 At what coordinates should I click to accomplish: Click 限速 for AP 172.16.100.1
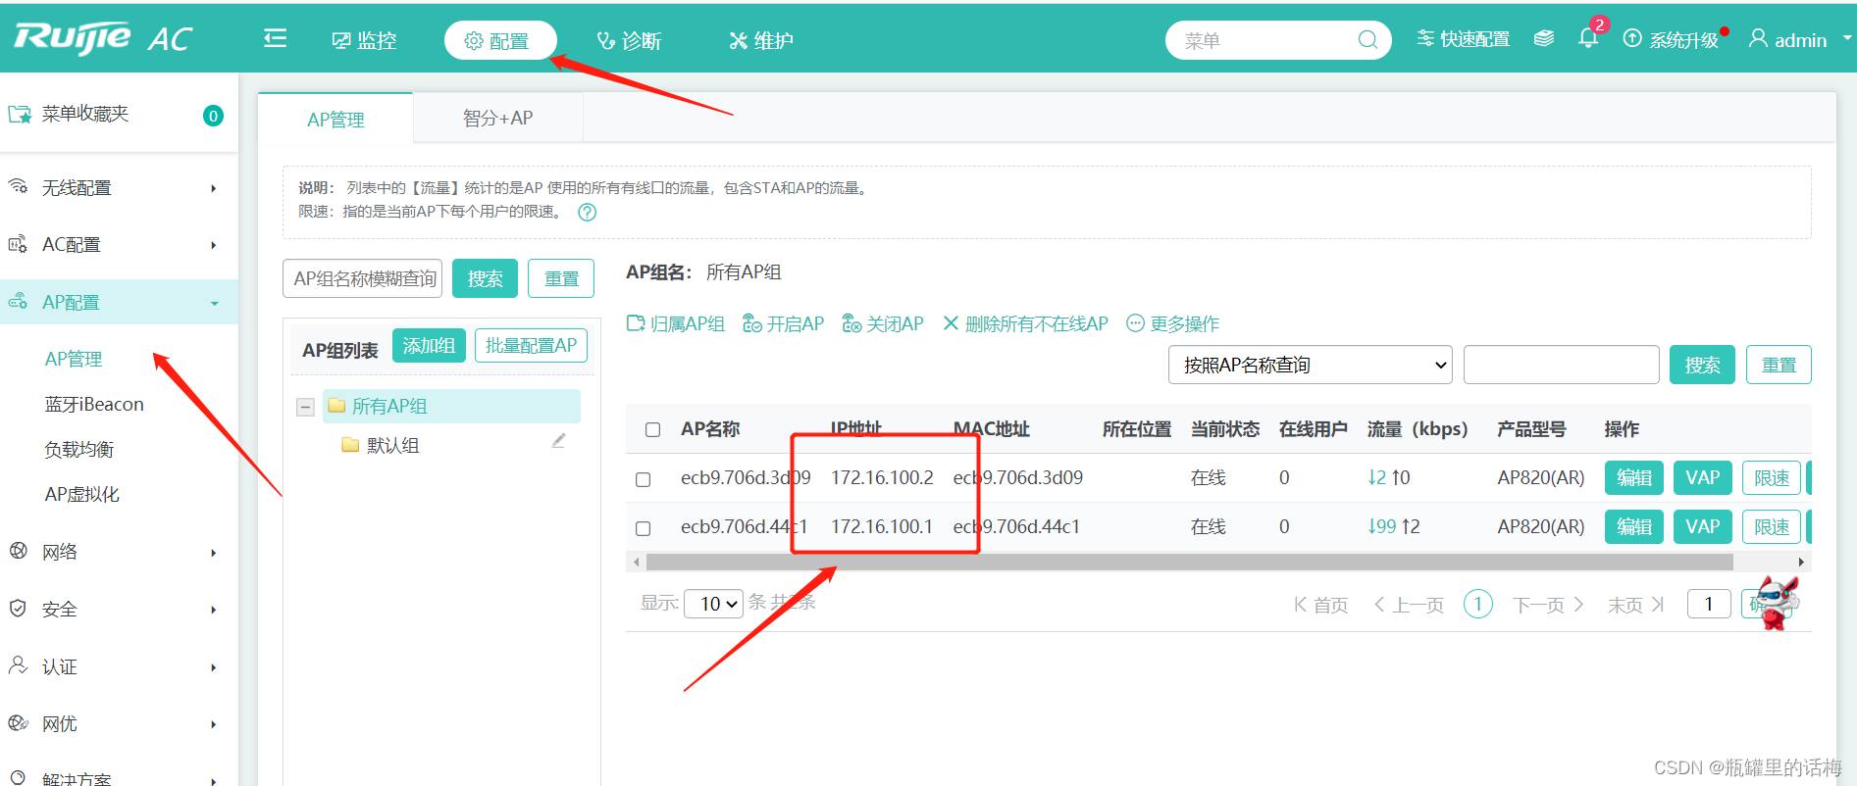click(1772, 526)
